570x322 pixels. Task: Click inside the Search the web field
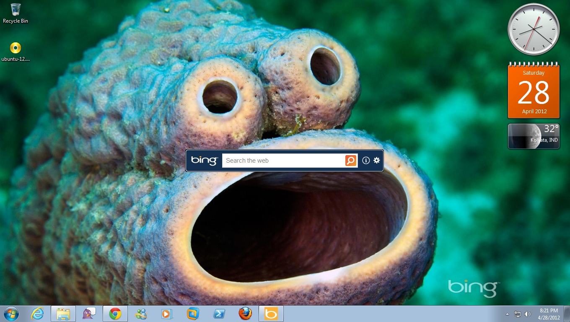[x=281, y=160]
